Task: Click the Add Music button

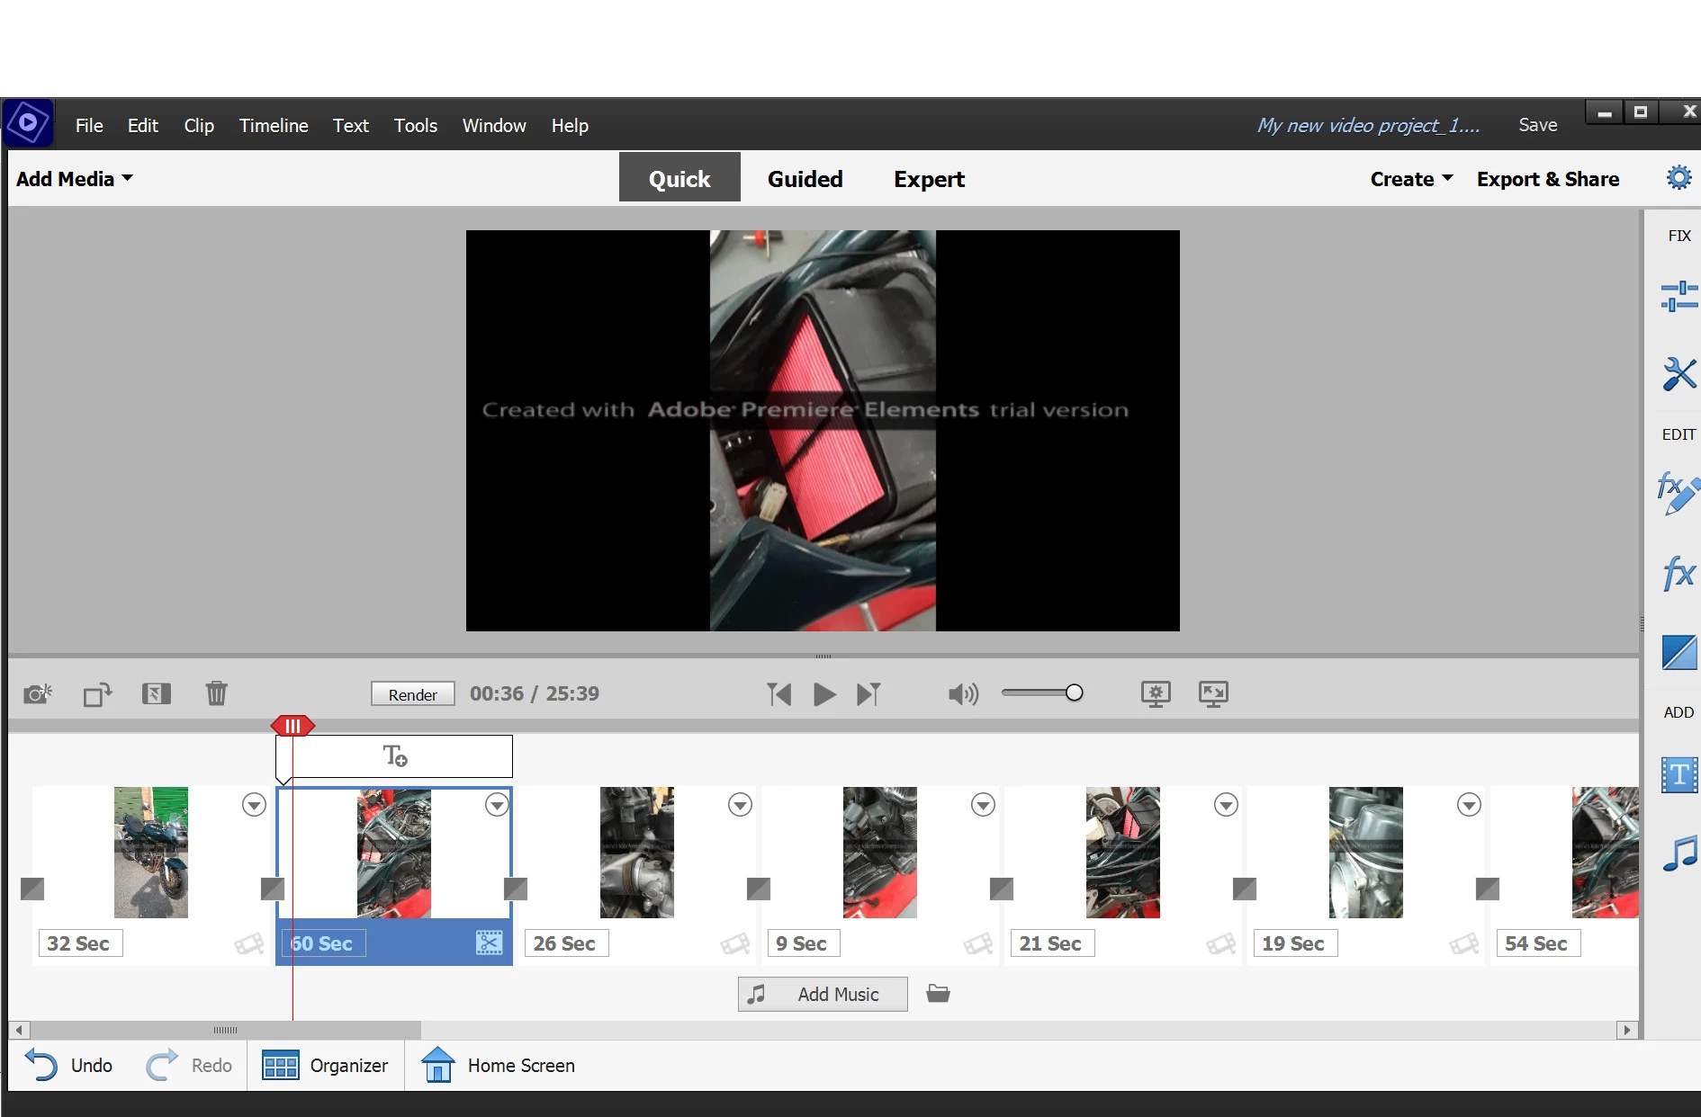Action: click(x=823, y=994)
